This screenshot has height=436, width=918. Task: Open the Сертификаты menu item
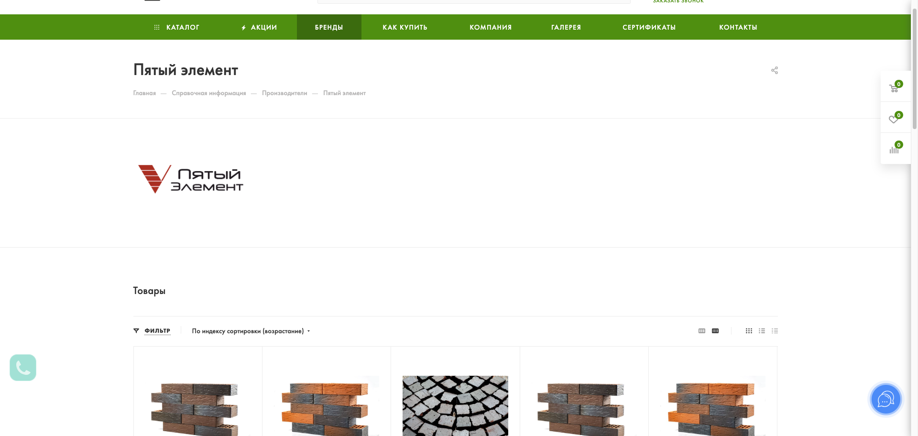coord(649,27)
